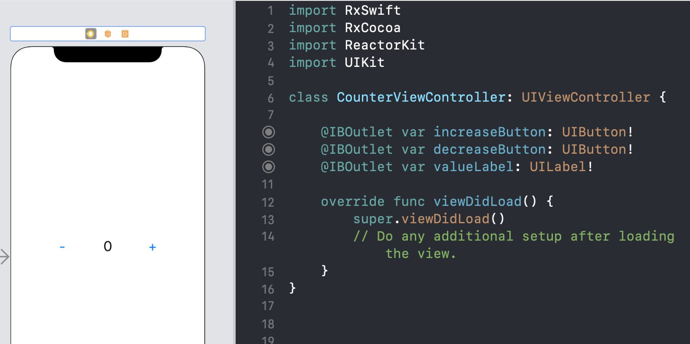
Task: Click the valueLabel outlet connection circle
Action: (x=269, y=167)
